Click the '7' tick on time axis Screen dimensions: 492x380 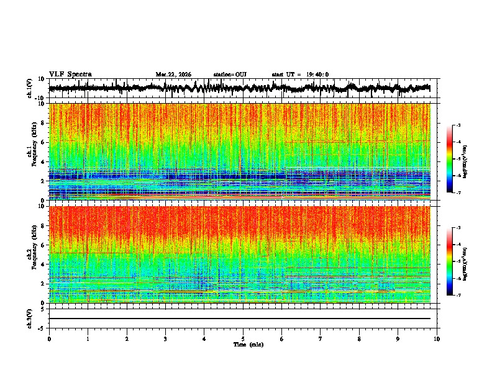point(321,339)
